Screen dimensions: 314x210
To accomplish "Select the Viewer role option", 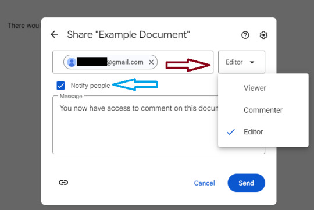I will (x=263, y=88).
